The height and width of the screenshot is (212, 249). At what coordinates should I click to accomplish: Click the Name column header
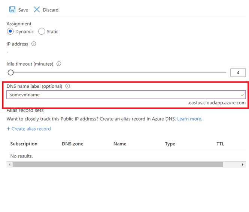tap(120, 144)
